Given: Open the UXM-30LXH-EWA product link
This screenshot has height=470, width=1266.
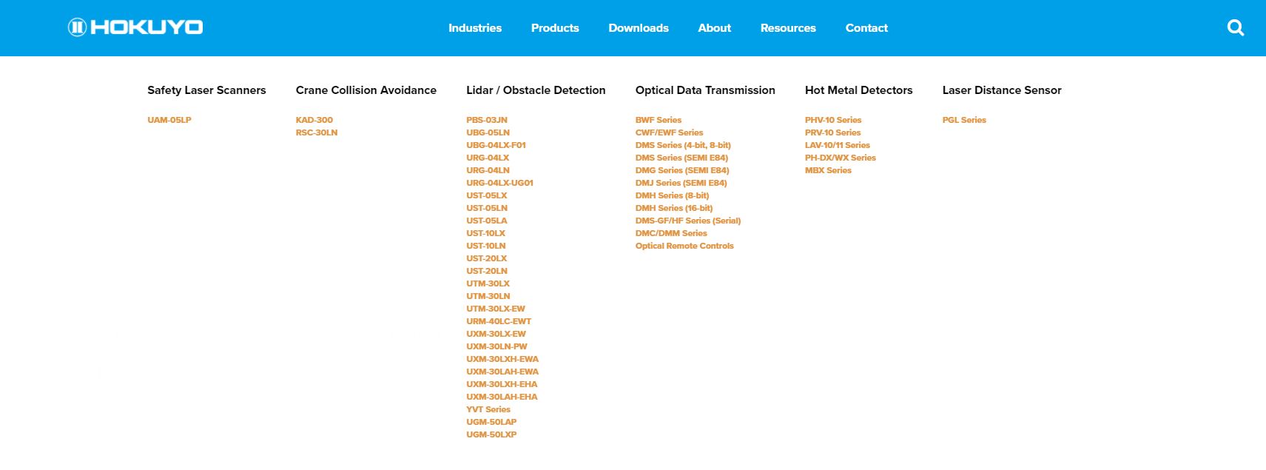Looking at the screenshot, I should click(x=502, y=359).
